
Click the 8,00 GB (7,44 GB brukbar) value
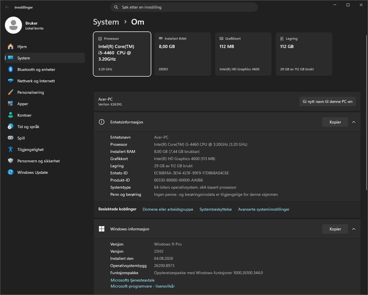coord(177,151)
